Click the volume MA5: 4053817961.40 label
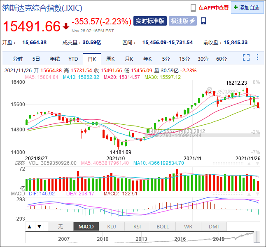Viewport: 266px width, 247px height. coord(105,163)
